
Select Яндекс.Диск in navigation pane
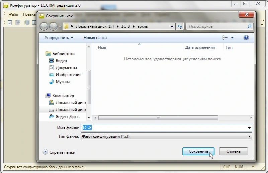point(67,117)
